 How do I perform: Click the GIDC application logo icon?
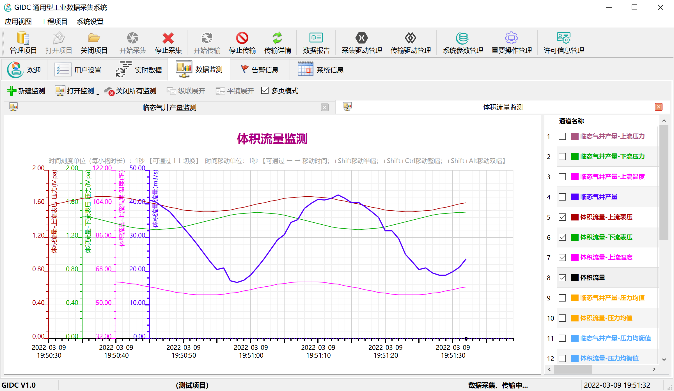[8, 7]
